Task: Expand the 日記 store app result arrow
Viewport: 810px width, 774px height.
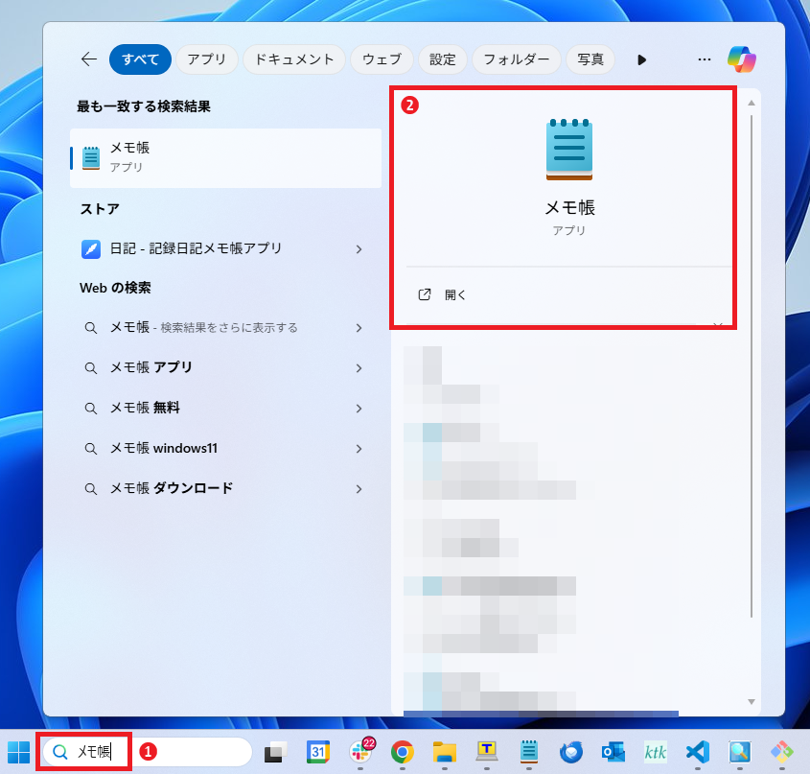Action: tap(359, 249)
